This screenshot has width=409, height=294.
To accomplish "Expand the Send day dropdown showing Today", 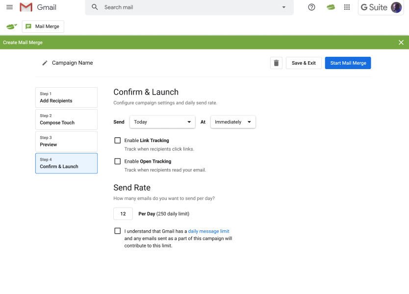I will 163,122.
